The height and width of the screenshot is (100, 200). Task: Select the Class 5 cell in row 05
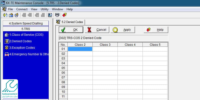pos(155,68)
